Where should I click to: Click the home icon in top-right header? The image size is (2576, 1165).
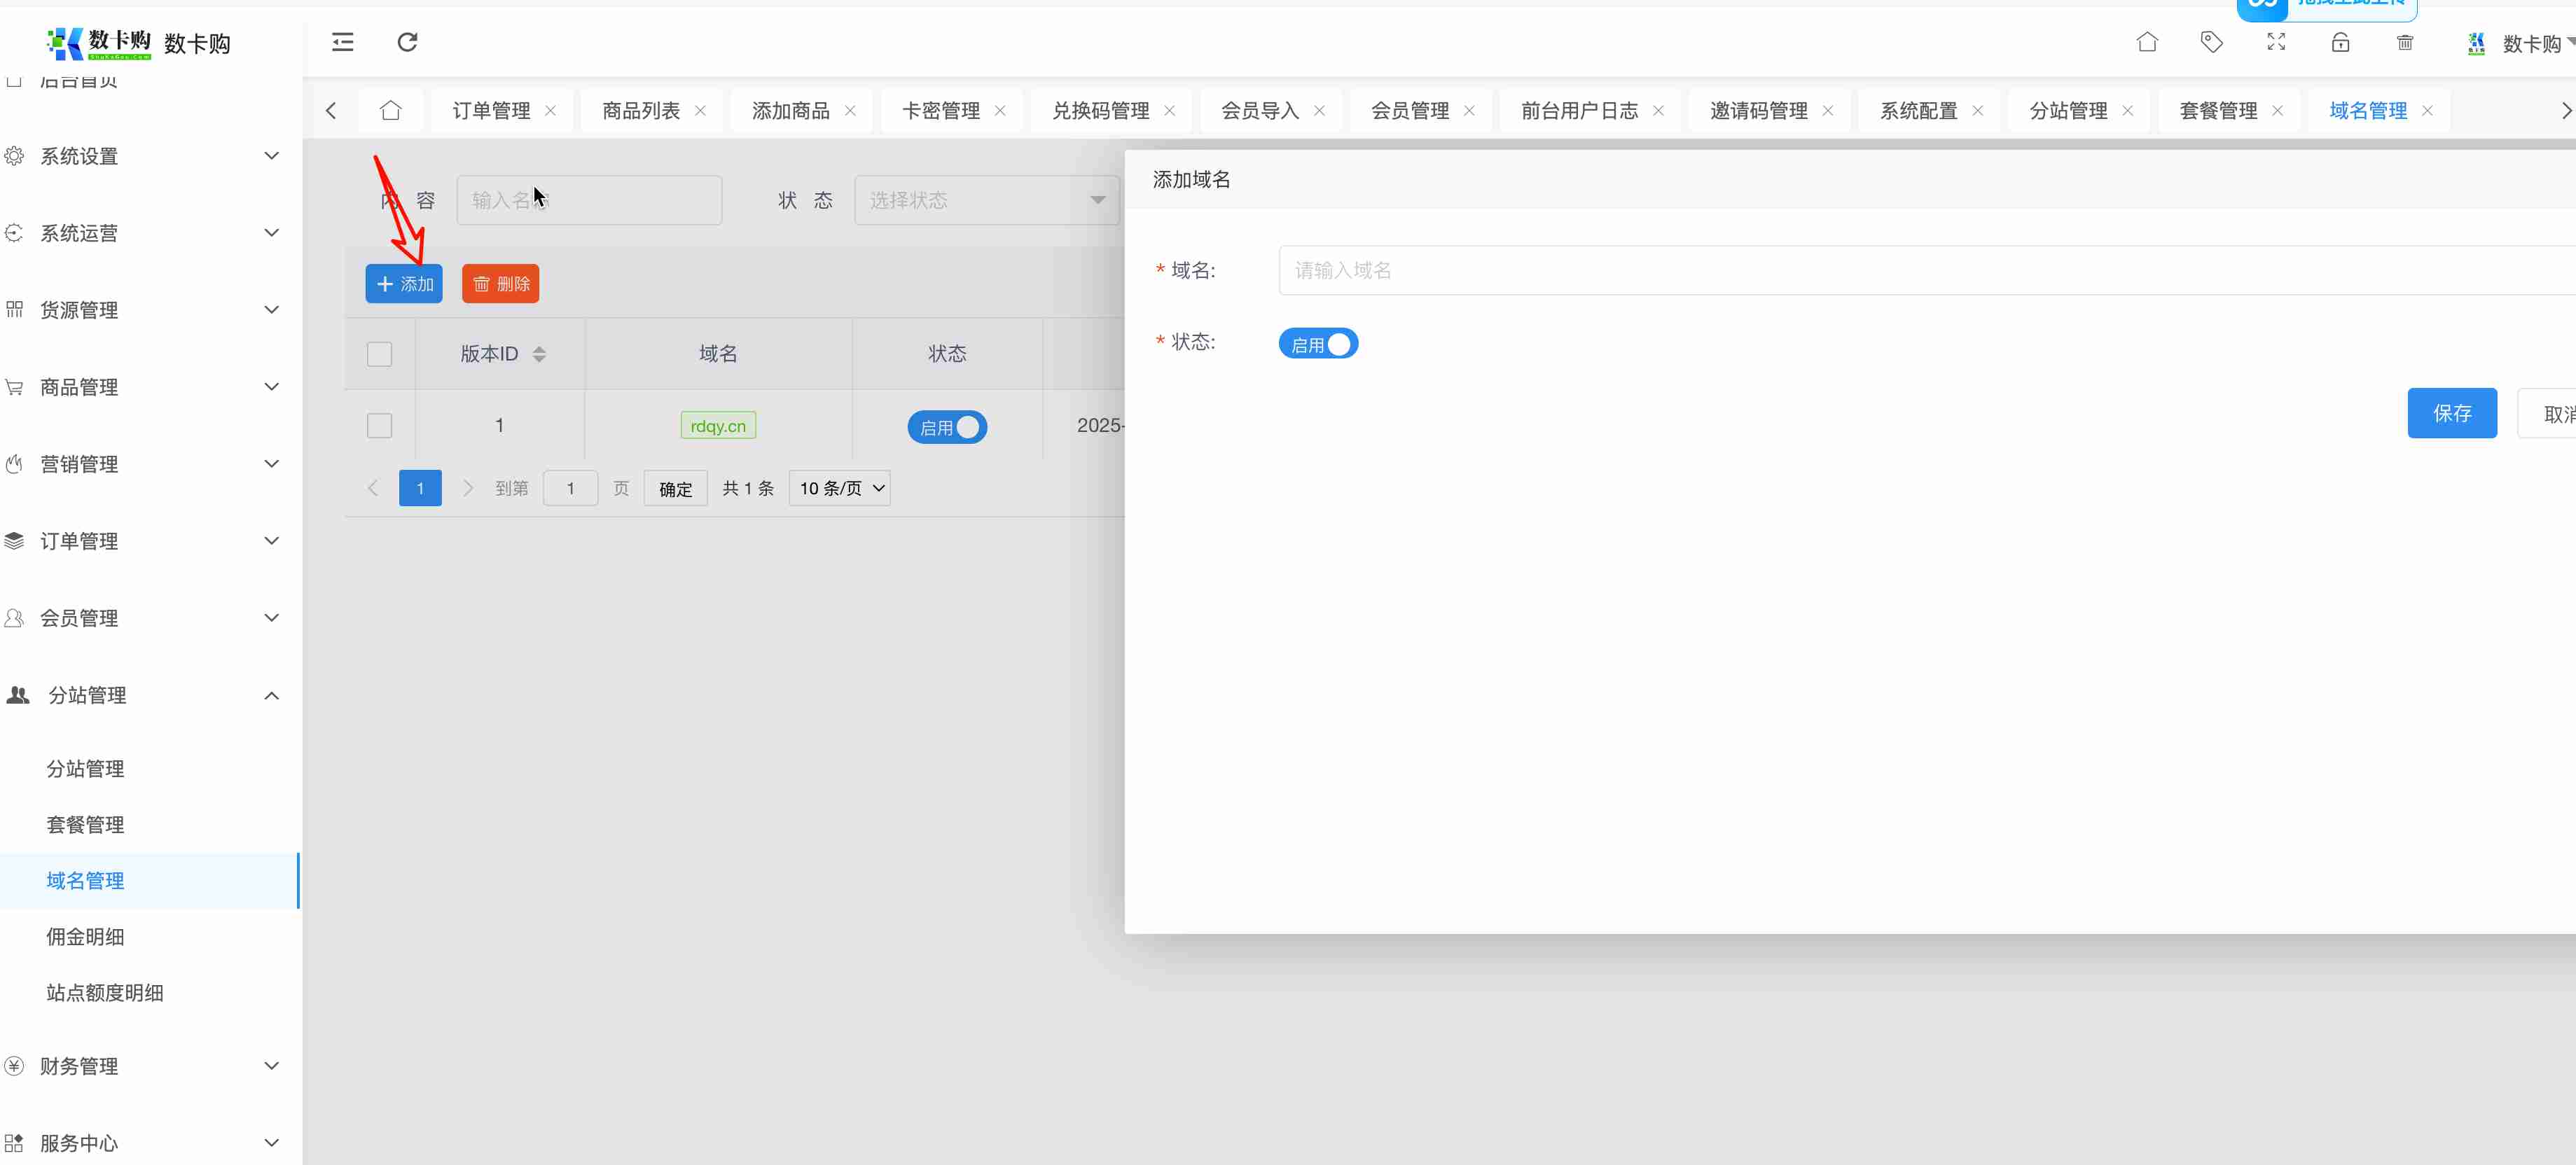(x=2146, y=42)
